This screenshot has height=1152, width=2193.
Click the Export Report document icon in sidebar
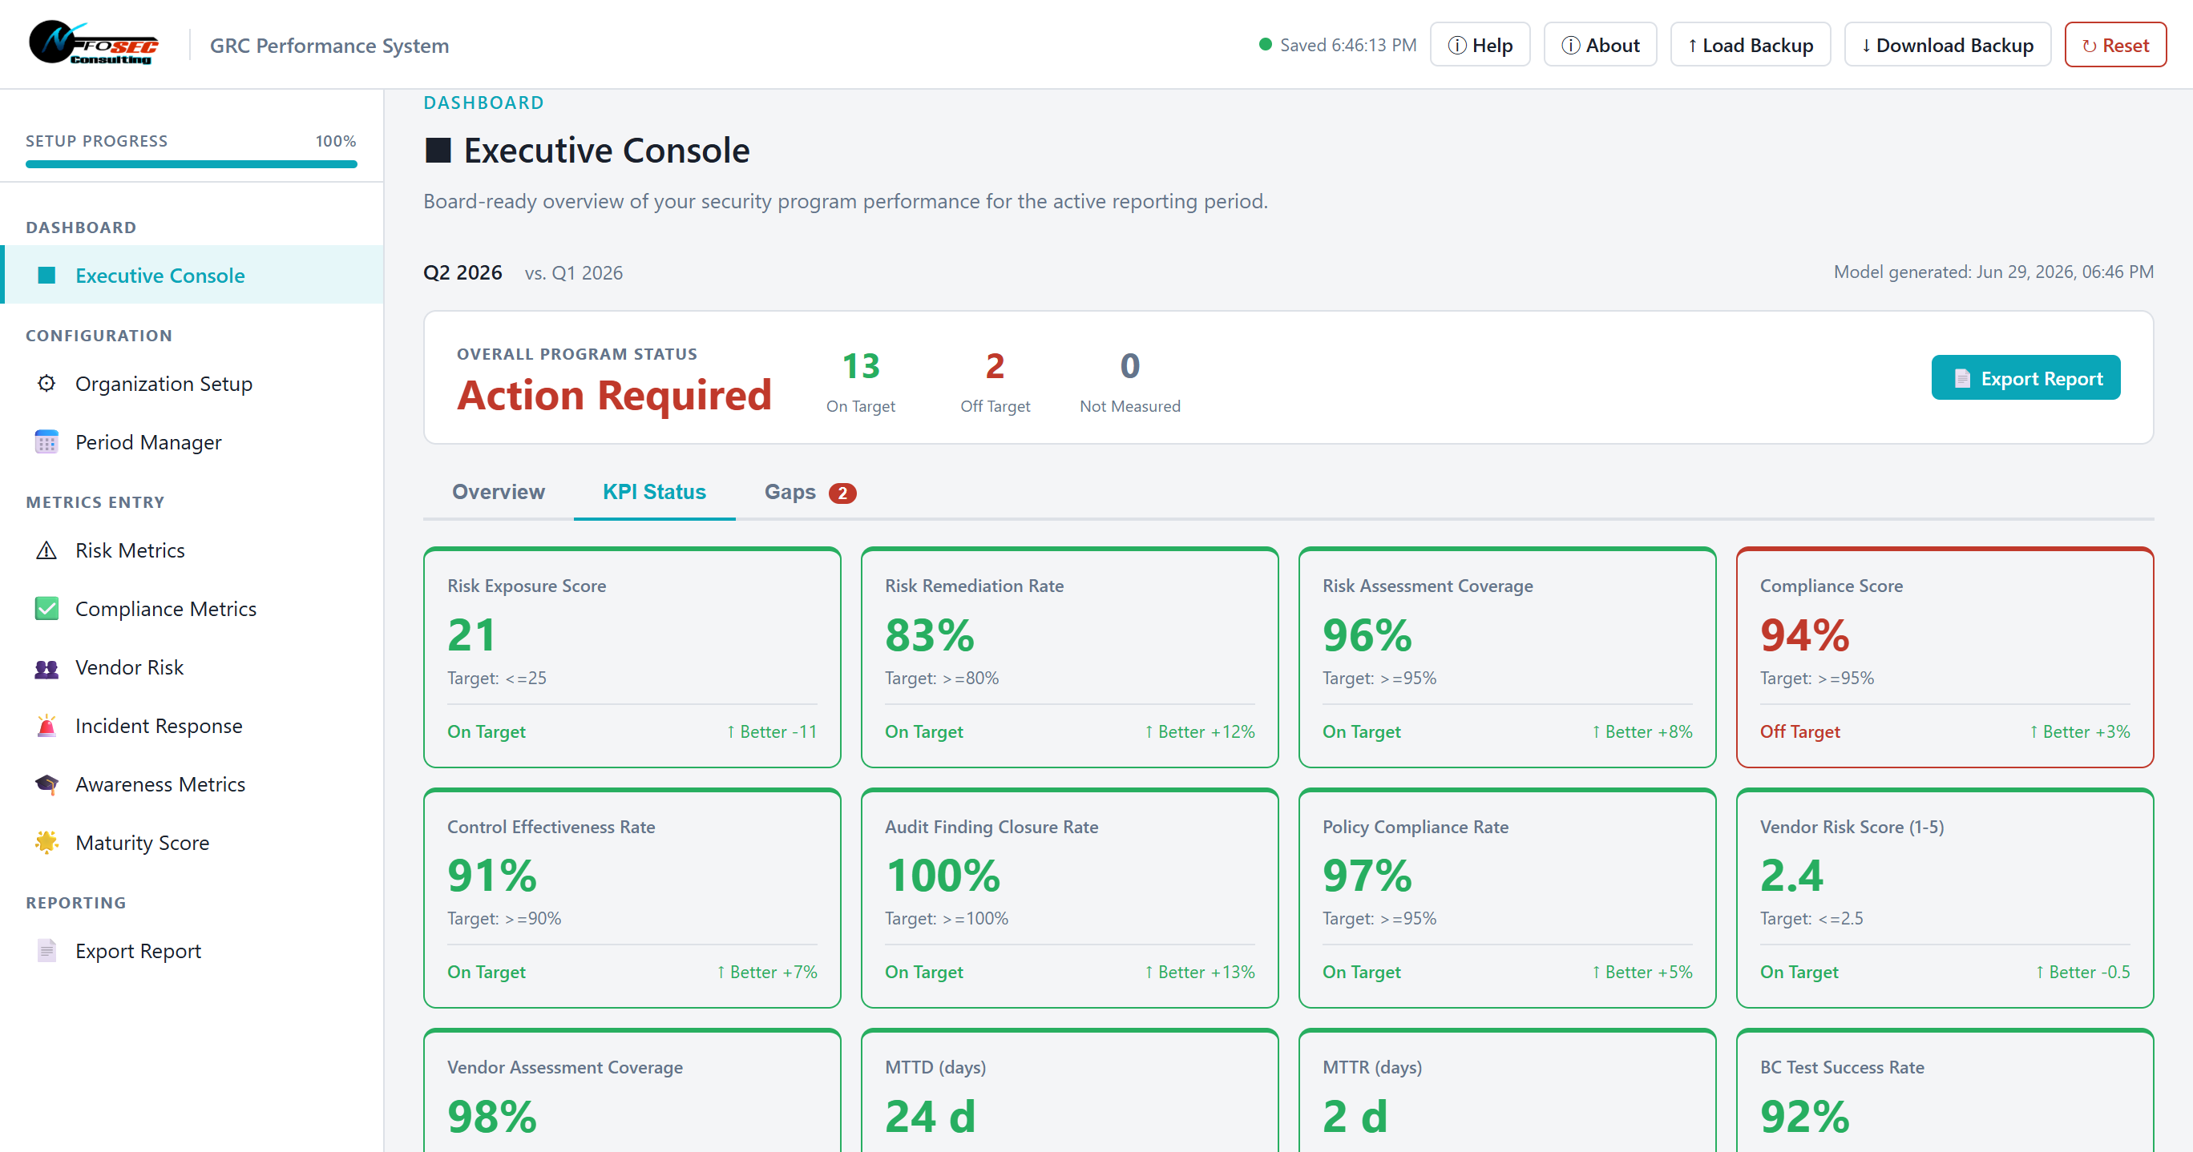pyautogui.click(x=46, y=949)
